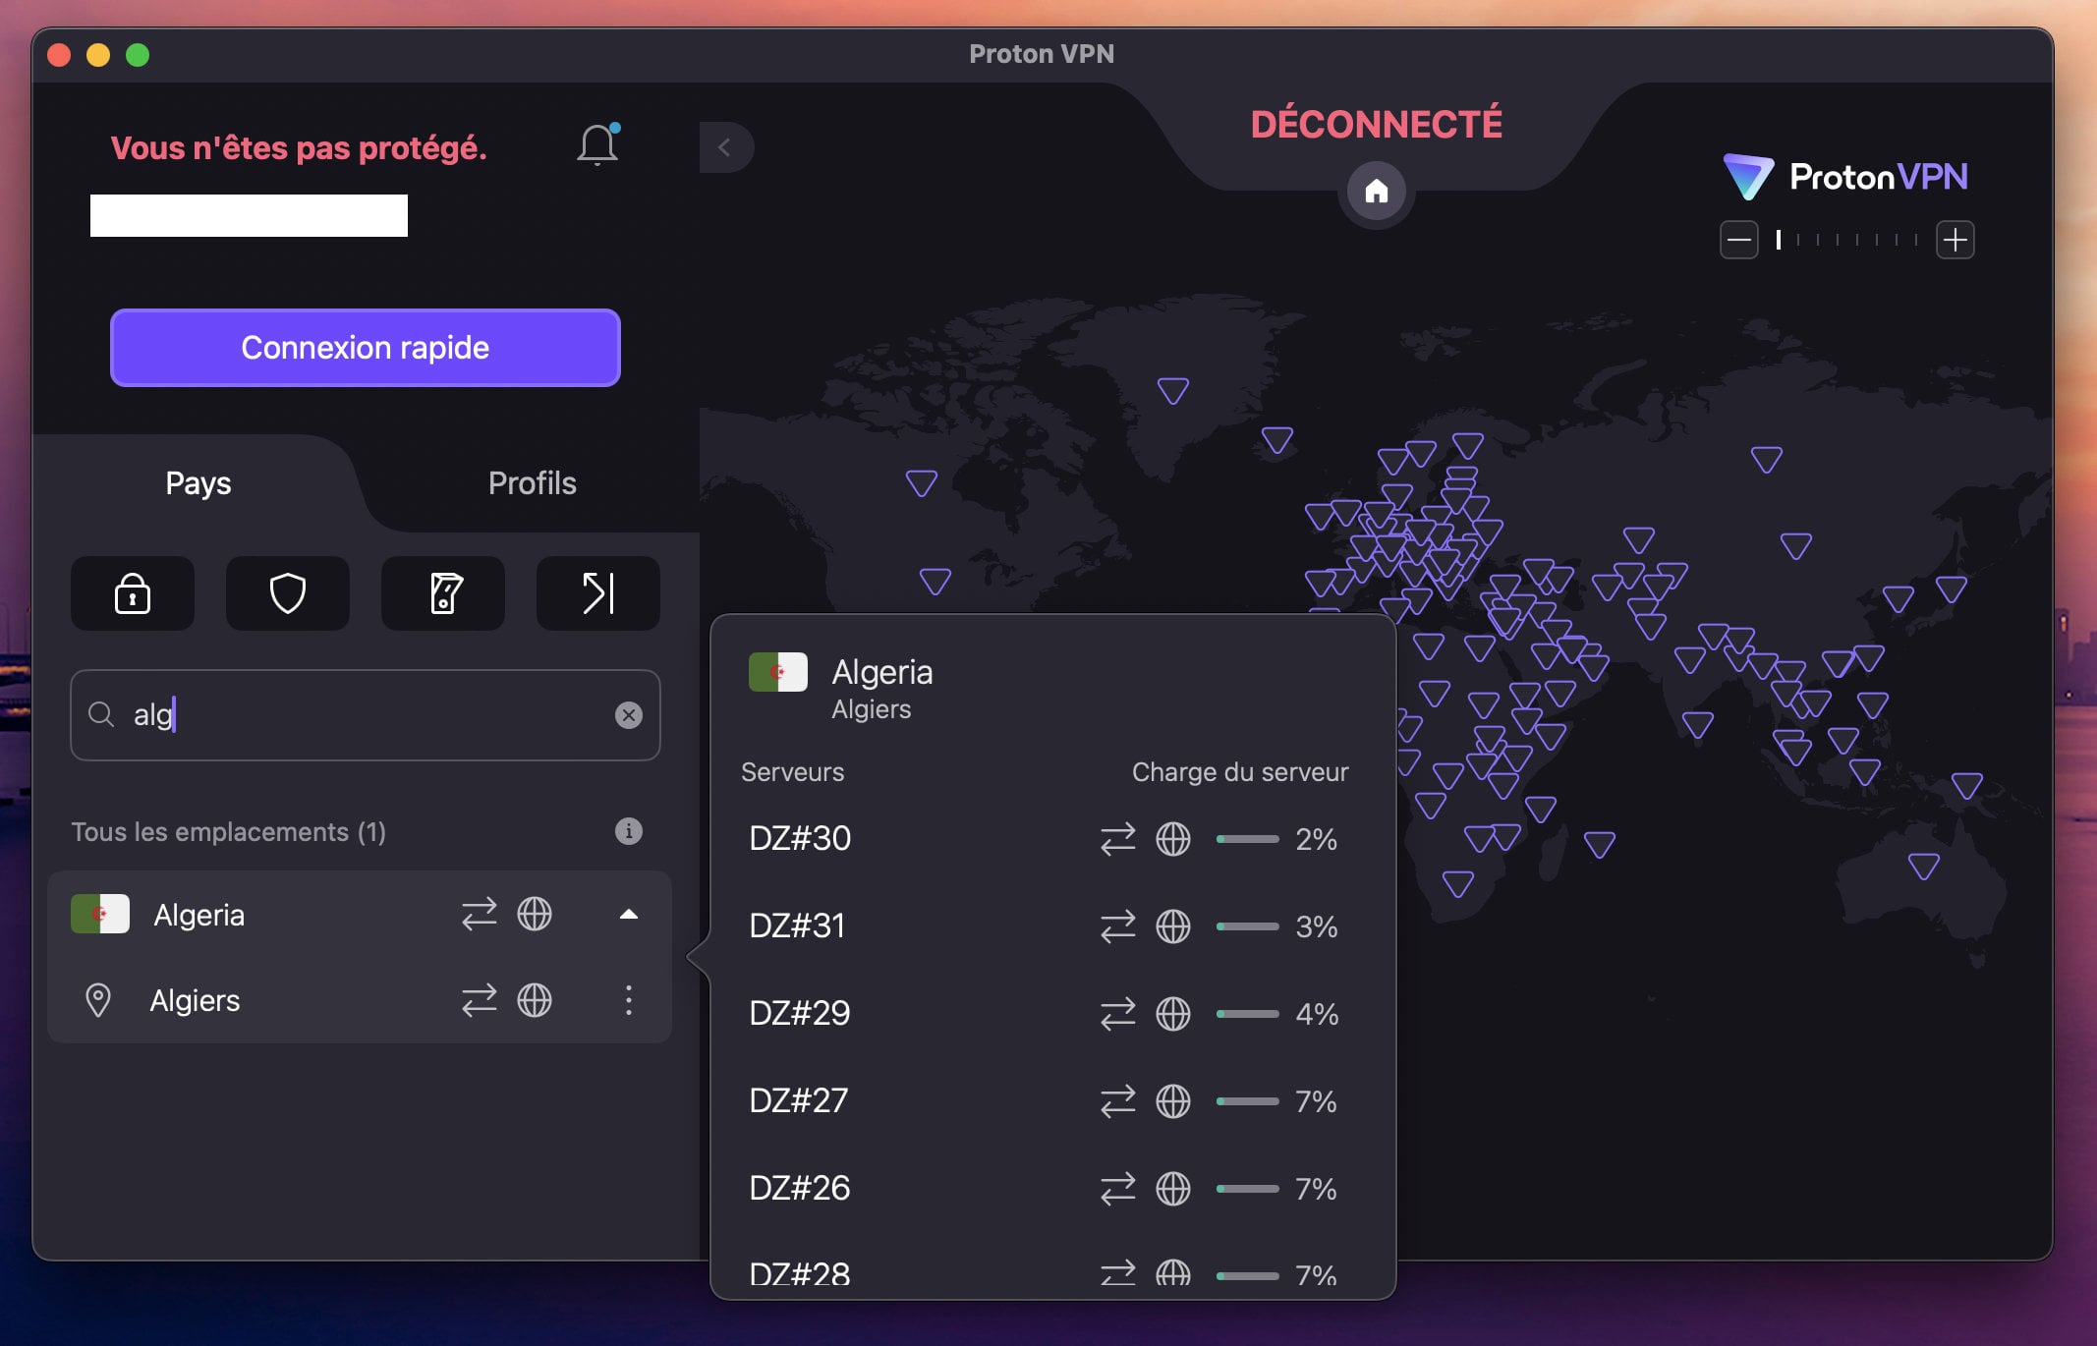Click the map zoom level slider

pos(1847,240)
